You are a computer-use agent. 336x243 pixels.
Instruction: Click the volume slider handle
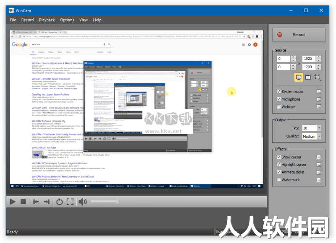[117, 202]
